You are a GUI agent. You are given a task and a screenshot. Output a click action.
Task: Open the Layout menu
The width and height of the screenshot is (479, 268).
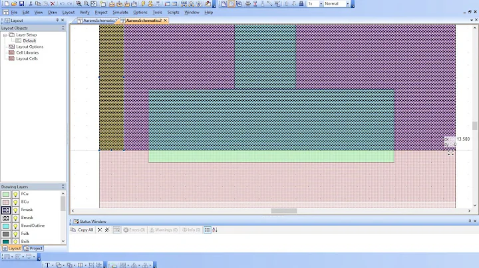(68, 13)
